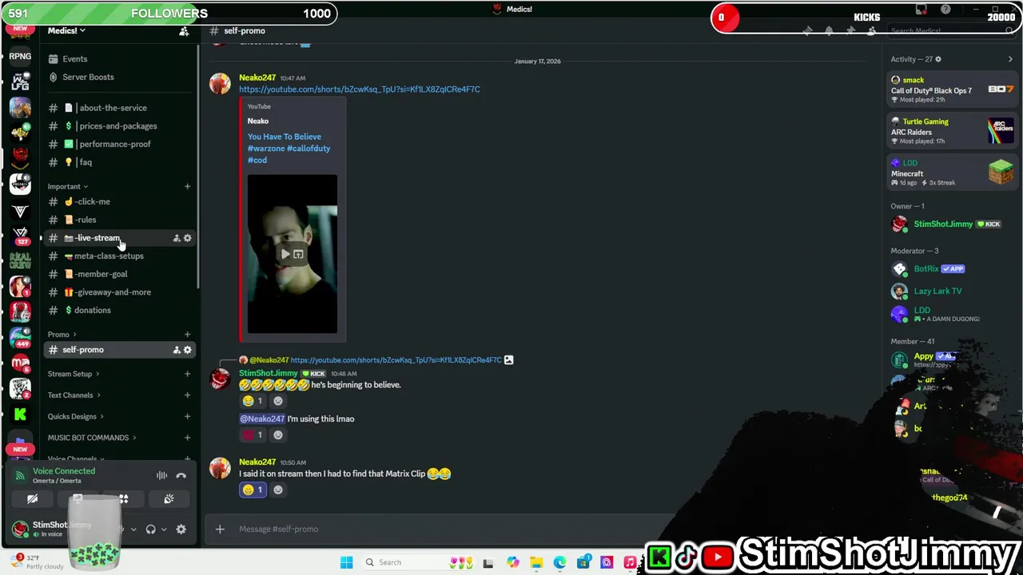Viewport: 1023px width, 575px height.
Task: Open BotRix app member profile
Action: 951,269
